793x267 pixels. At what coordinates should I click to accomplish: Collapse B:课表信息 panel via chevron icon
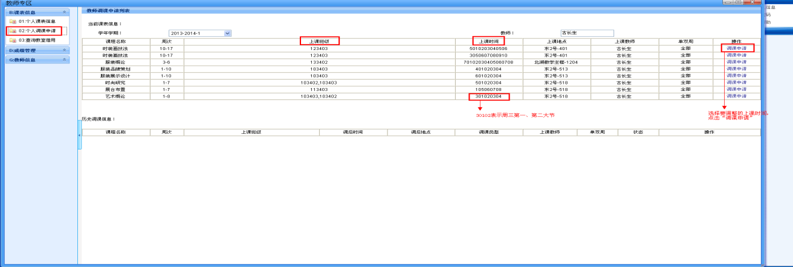(64, 12)
